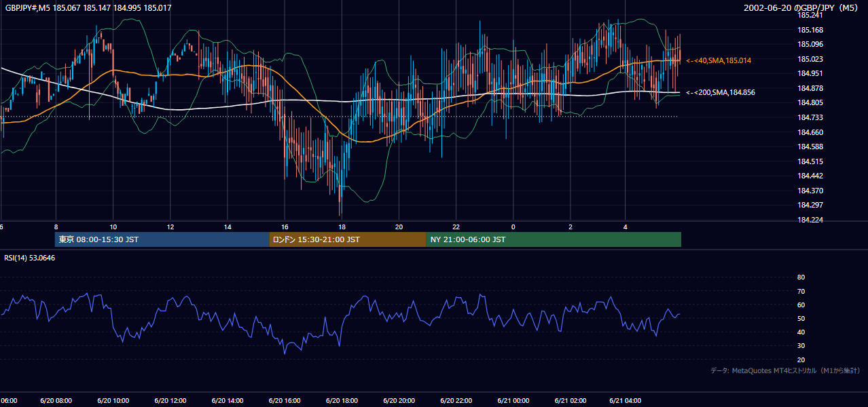Click the 2002-06-20 GBP/JPY (M5) chart title
Viewport: 868px width, 407px height.
click(x=802, y=7)
